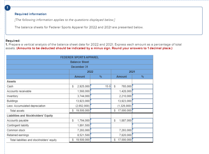Click the 2022 Accounts receivable amount 1,560,000
Image resolution: width=209 pixels, height=154 pixels.
pos(83,91)
